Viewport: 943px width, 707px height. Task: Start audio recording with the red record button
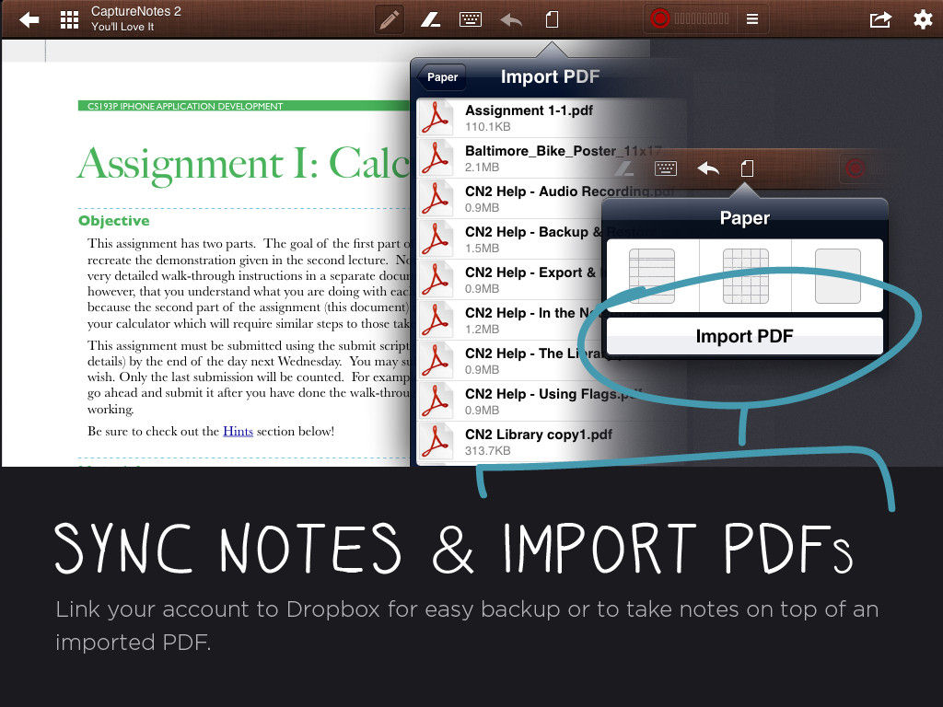[659, 19]
